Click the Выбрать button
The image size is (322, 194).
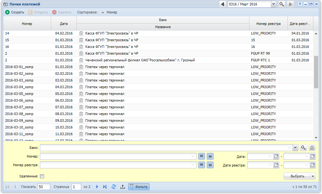(x=297, y=176)
